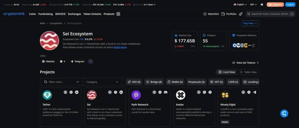Click the rocket icon near Portfolio
This screenshot has height=128, width=299.
[x=241, y=14]
